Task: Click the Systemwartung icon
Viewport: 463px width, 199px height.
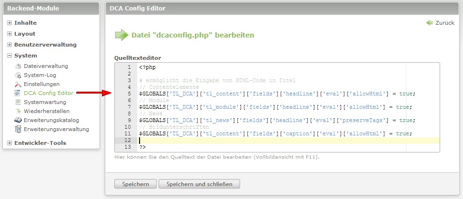Action: (18, 102)
